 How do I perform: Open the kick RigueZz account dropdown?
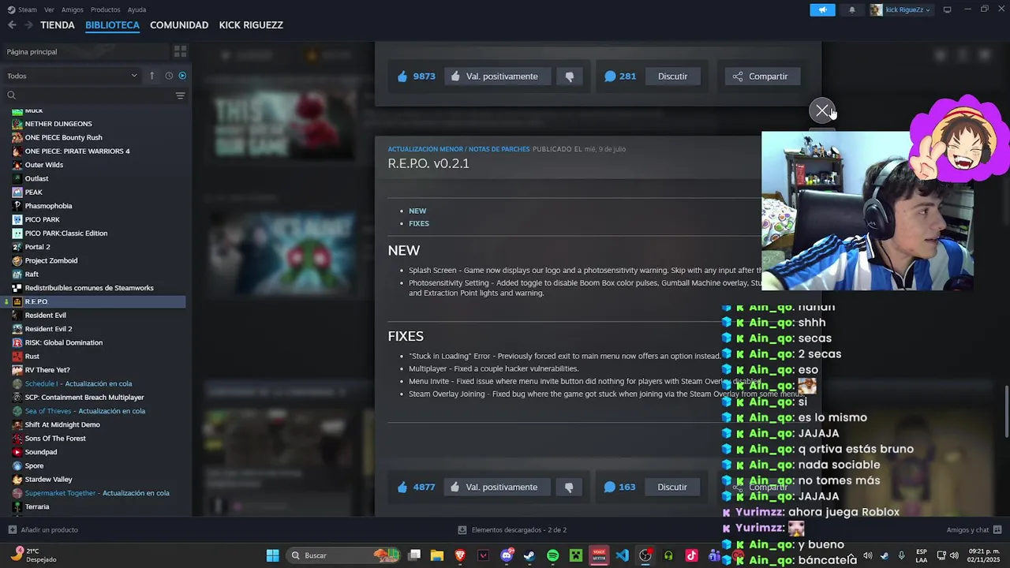[900, 9]
